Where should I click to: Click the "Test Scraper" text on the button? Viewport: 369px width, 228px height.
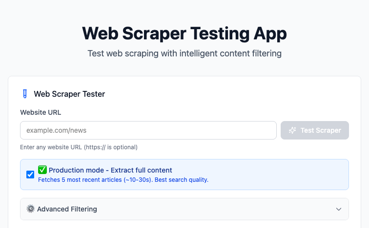click(x=321, y=130)
